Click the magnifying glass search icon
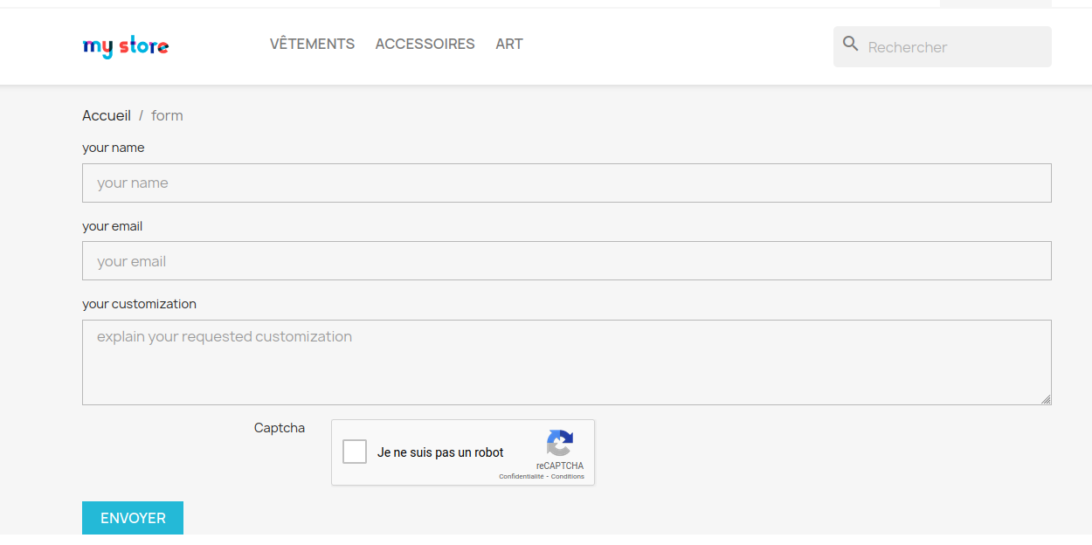This screenshot has height=545, width=1092. (851, 44)
